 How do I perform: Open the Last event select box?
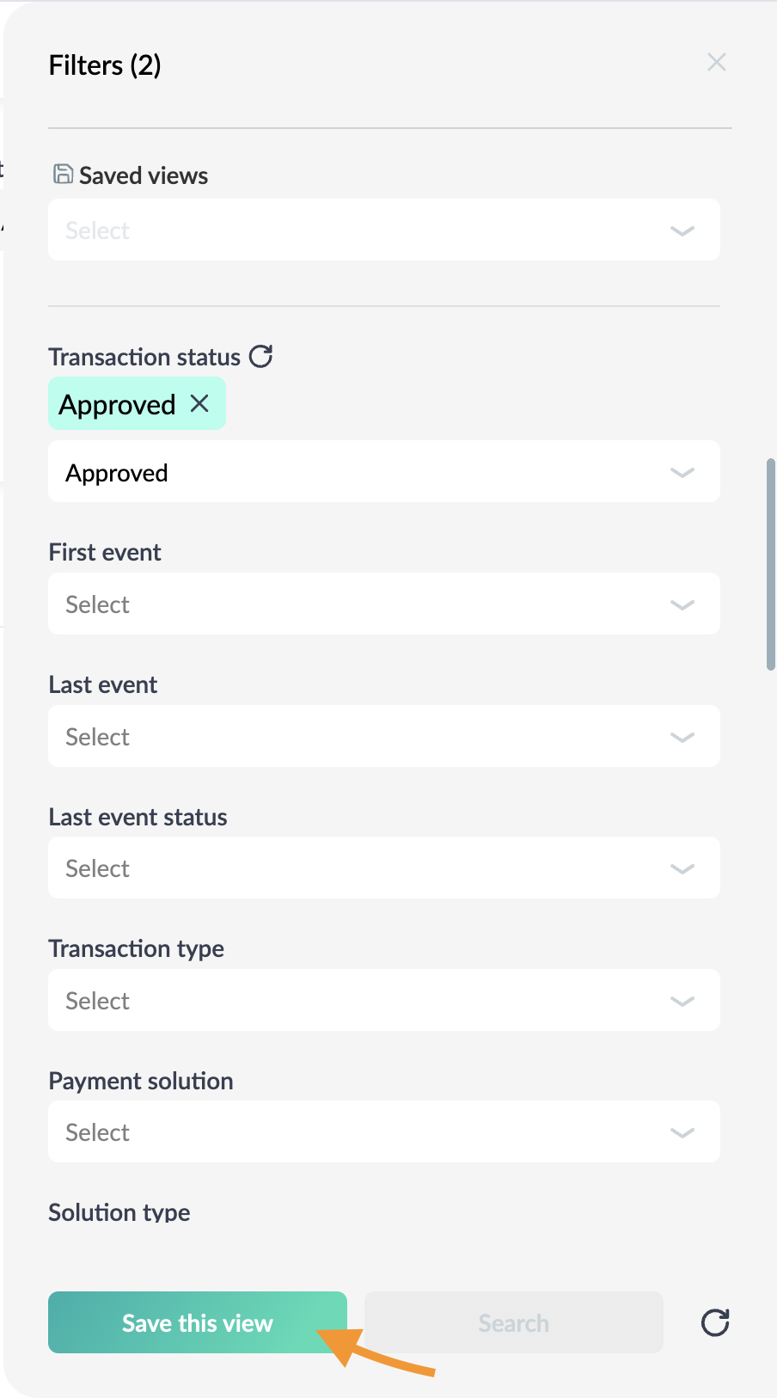click(x=384, y=736)
